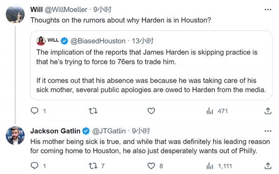Like Jackson Gatlin's tweet with 8 likes
The width and height of the screenshot is (279, 174).
click(x=155, y=166)
